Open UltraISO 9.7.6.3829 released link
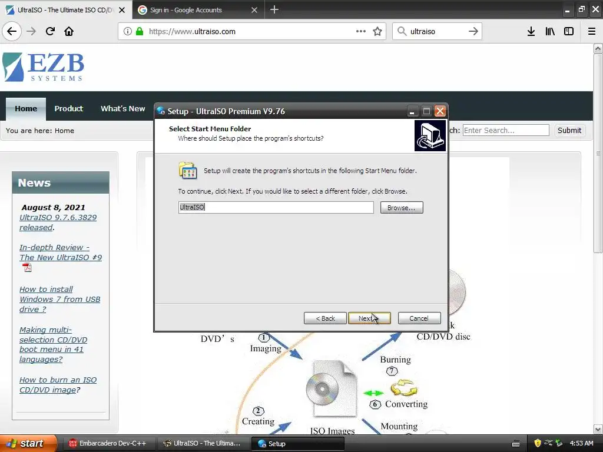Screen dimensions: 603x452 click(58, 222)
